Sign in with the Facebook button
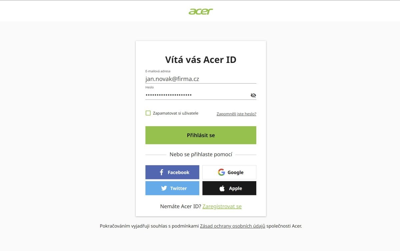The width and height of the screenshot is (400, 251). [x=172, y=172]
